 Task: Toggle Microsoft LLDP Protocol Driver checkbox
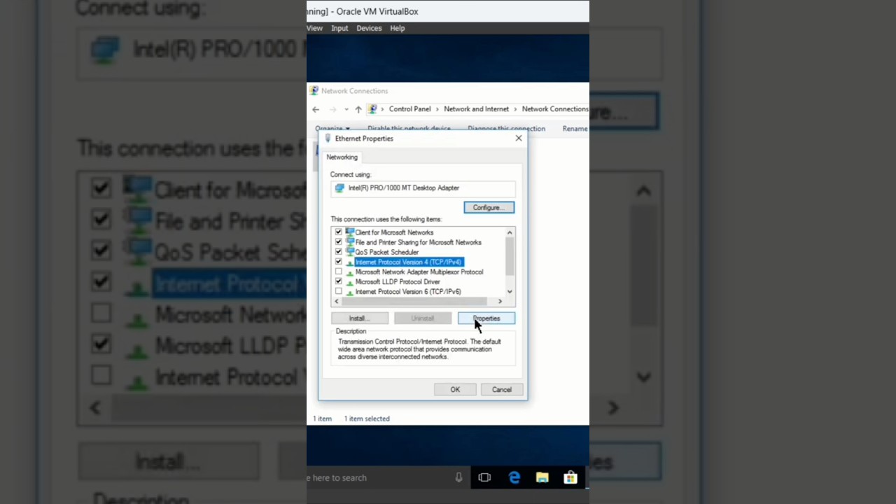pos(339,281)
